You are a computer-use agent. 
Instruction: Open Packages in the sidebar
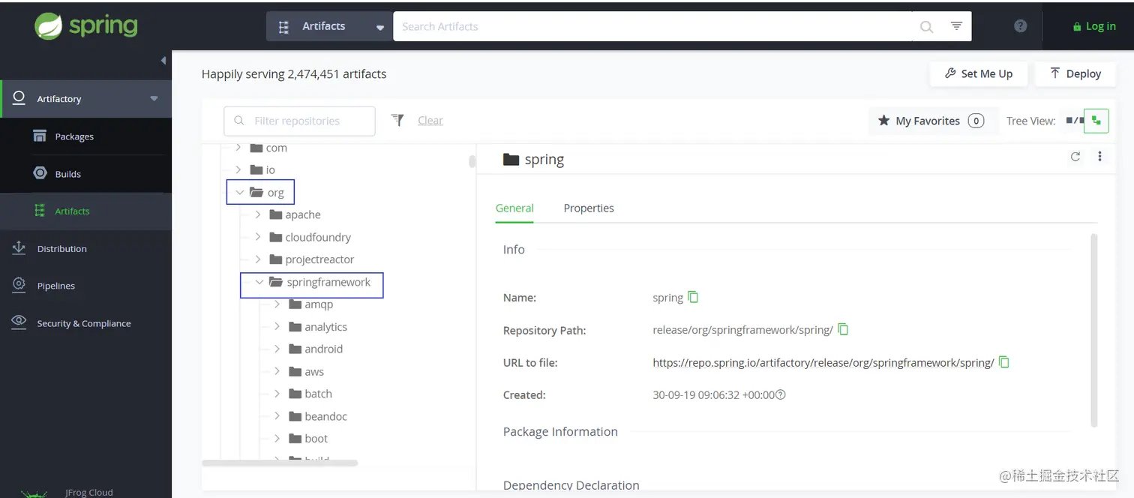pos(73,136)
